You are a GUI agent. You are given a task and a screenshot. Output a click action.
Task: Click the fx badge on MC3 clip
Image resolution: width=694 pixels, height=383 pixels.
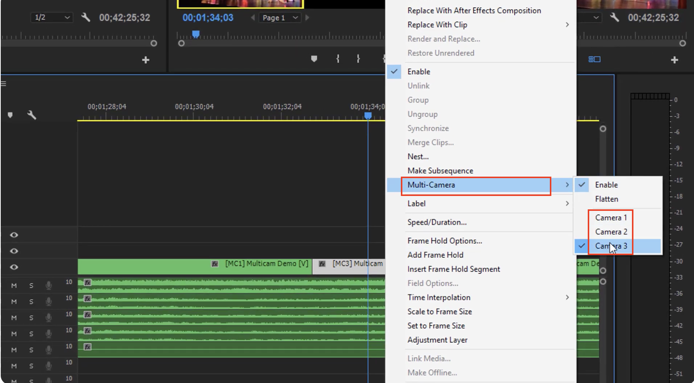(322, 264)
